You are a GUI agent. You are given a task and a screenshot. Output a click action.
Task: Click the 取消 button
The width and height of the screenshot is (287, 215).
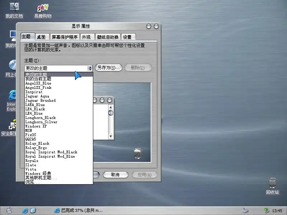tap(116, 175)
